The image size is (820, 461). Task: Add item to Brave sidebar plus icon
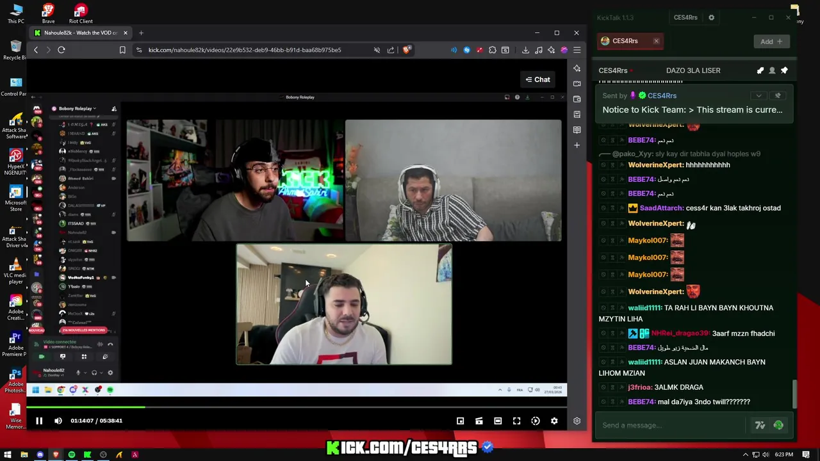[577, 145]
